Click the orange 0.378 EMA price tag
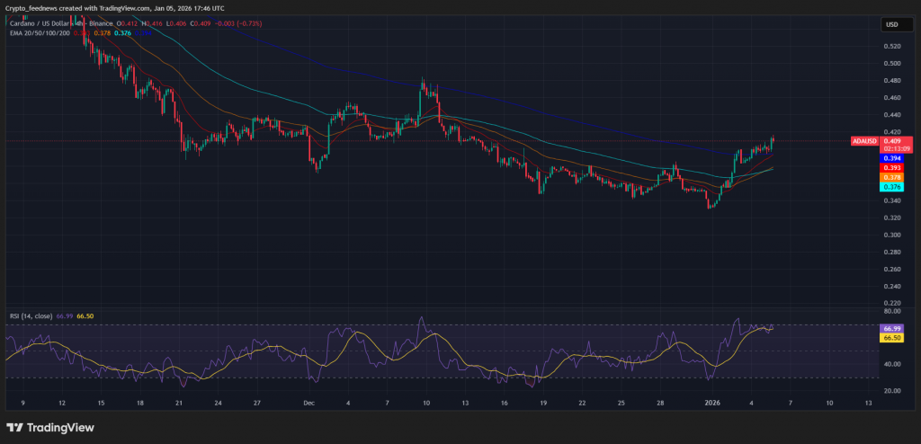Image resolution: width=921 pixels, height=444 pixels. [891, 177]
